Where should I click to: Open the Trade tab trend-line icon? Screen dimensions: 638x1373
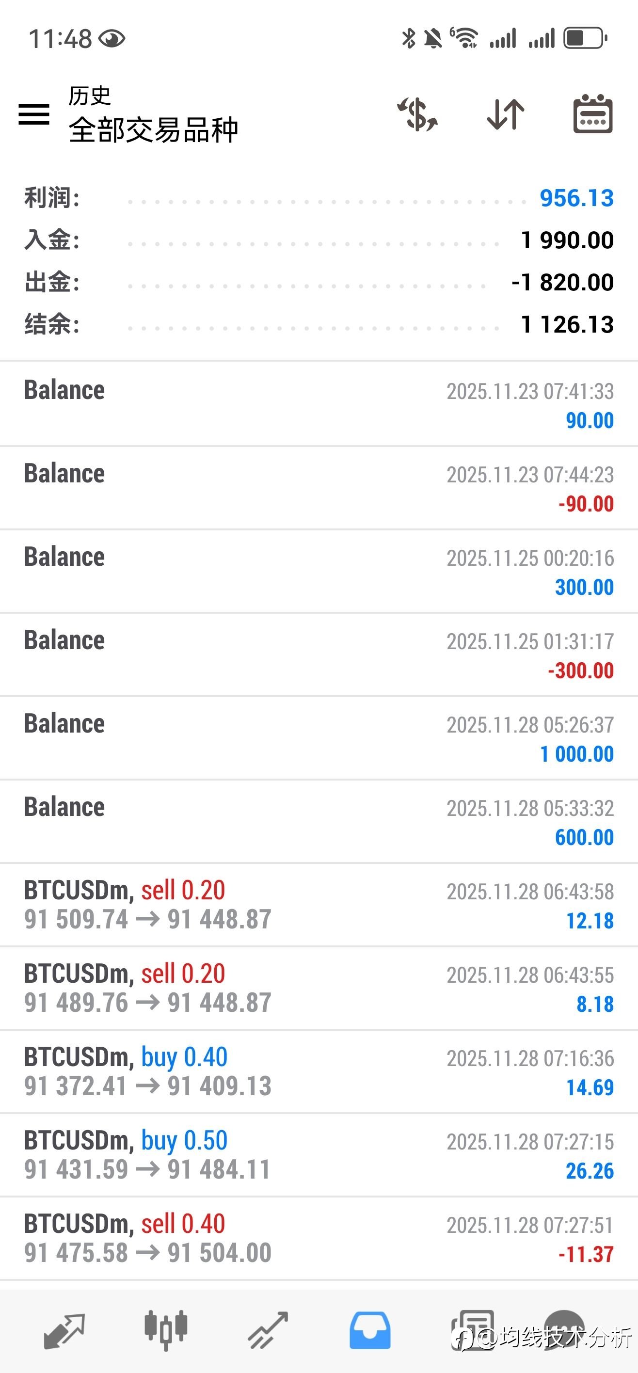coord(268,1330)
